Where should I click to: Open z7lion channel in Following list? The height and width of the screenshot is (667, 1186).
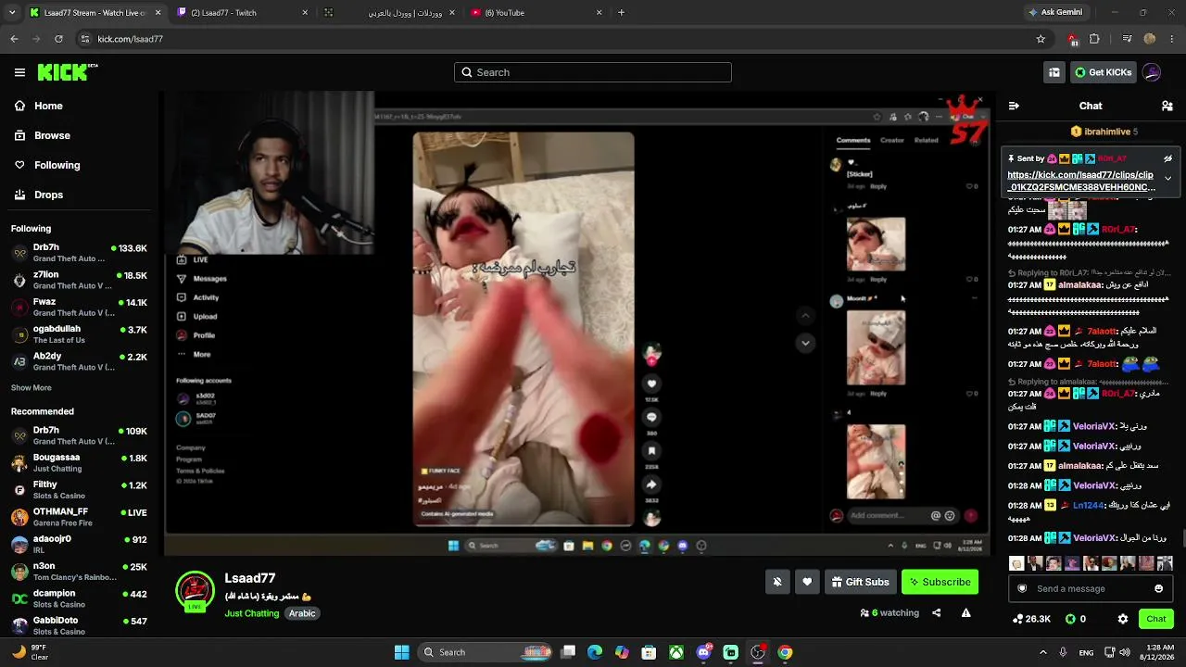(x=80, y=280)
